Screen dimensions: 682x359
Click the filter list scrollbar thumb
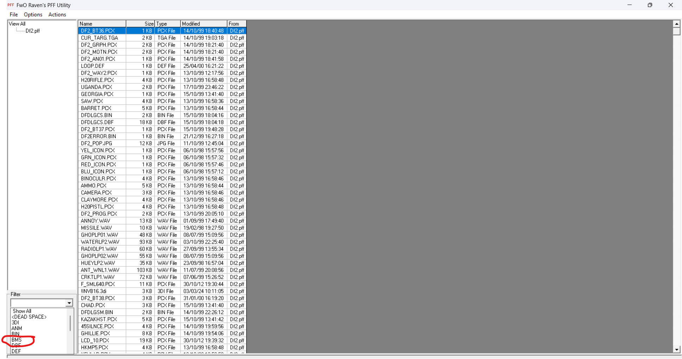(70, 323)
